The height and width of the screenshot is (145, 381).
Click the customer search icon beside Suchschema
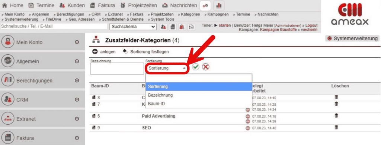point(164,27)
